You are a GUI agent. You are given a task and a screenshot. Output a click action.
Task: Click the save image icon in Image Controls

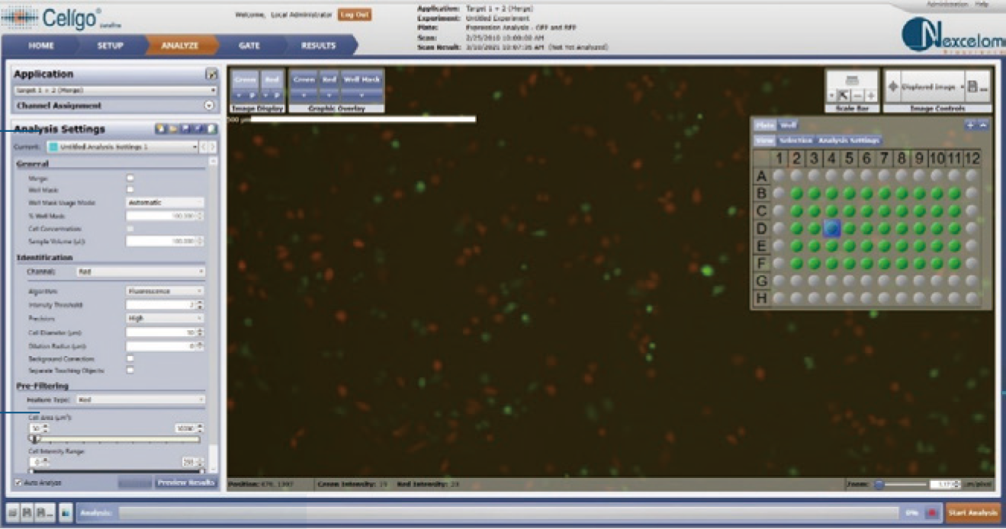click(x=972, y=87)
